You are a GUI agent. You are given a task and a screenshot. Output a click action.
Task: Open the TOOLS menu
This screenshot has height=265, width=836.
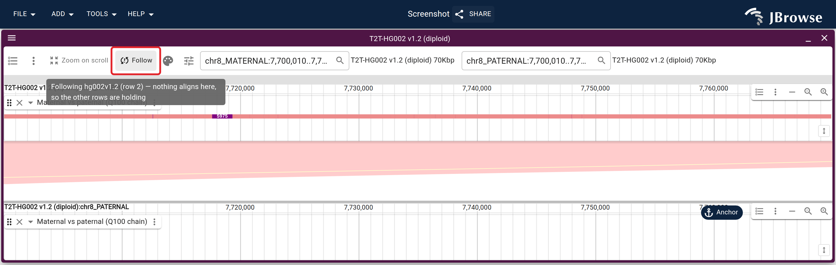tap(101, 14)
